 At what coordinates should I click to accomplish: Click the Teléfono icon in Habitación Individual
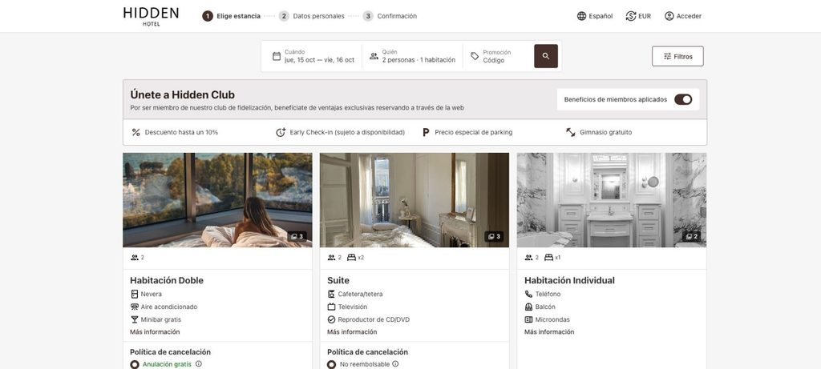(528, 295)
